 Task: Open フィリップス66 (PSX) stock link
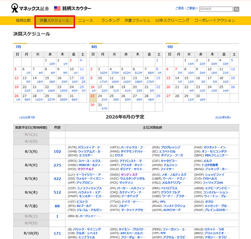coord(213,183)
